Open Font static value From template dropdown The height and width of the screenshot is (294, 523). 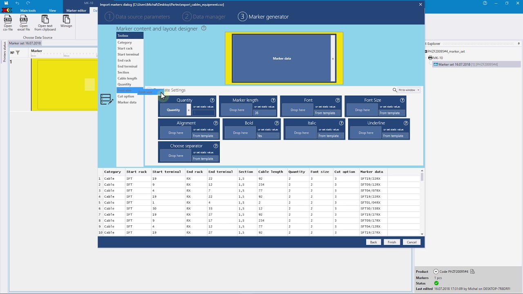(327, 113)
